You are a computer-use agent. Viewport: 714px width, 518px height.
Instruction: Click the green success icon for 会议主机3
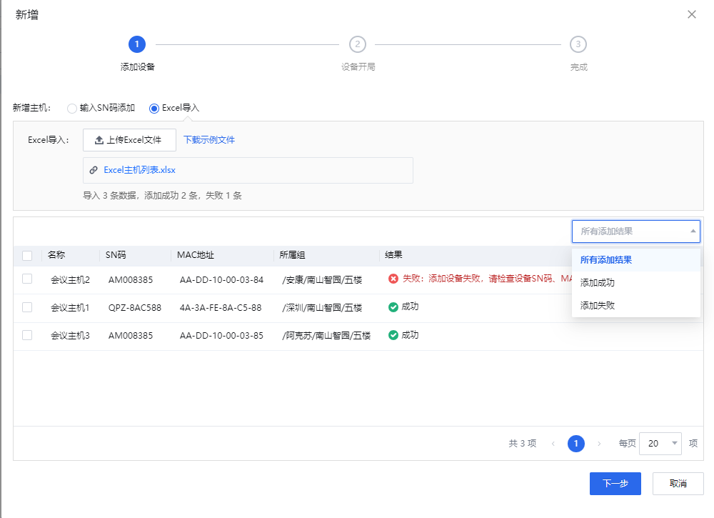click(393, 335)
